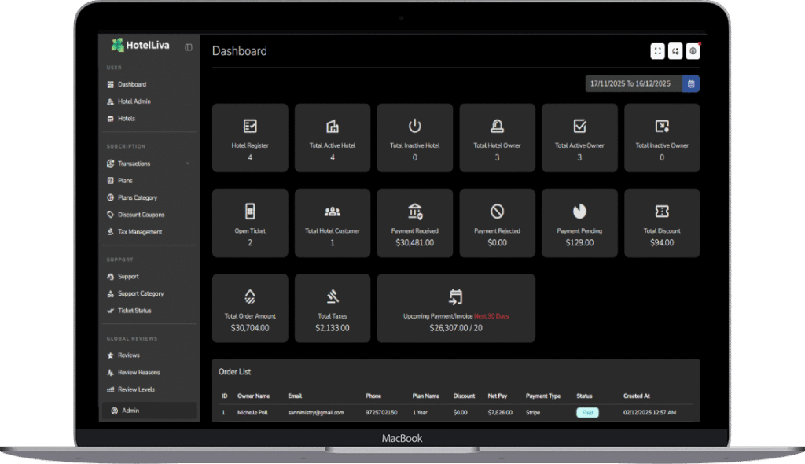
Task: Click the notification icon with red dot
Action: click(x=693, y=51)
